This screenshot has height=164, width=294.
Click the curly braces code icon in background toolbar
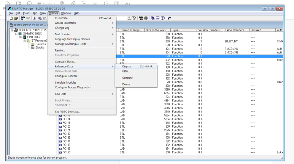106,3
